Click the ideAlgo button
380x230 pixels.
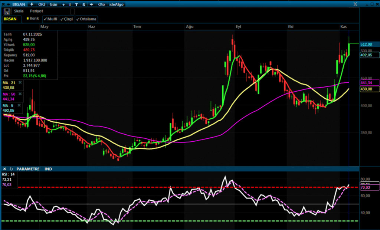pyautogui.click(x=117, y=4)
